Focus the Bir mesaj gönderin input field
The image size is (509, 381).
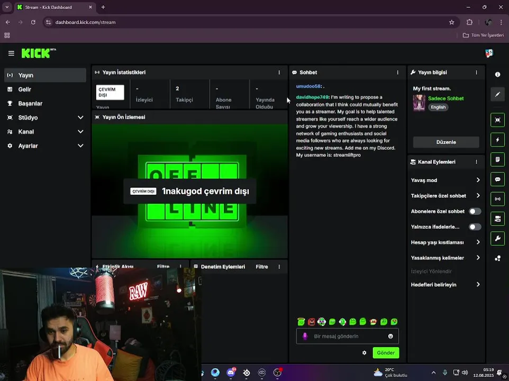pyautogui.click(x=347, y=336)
